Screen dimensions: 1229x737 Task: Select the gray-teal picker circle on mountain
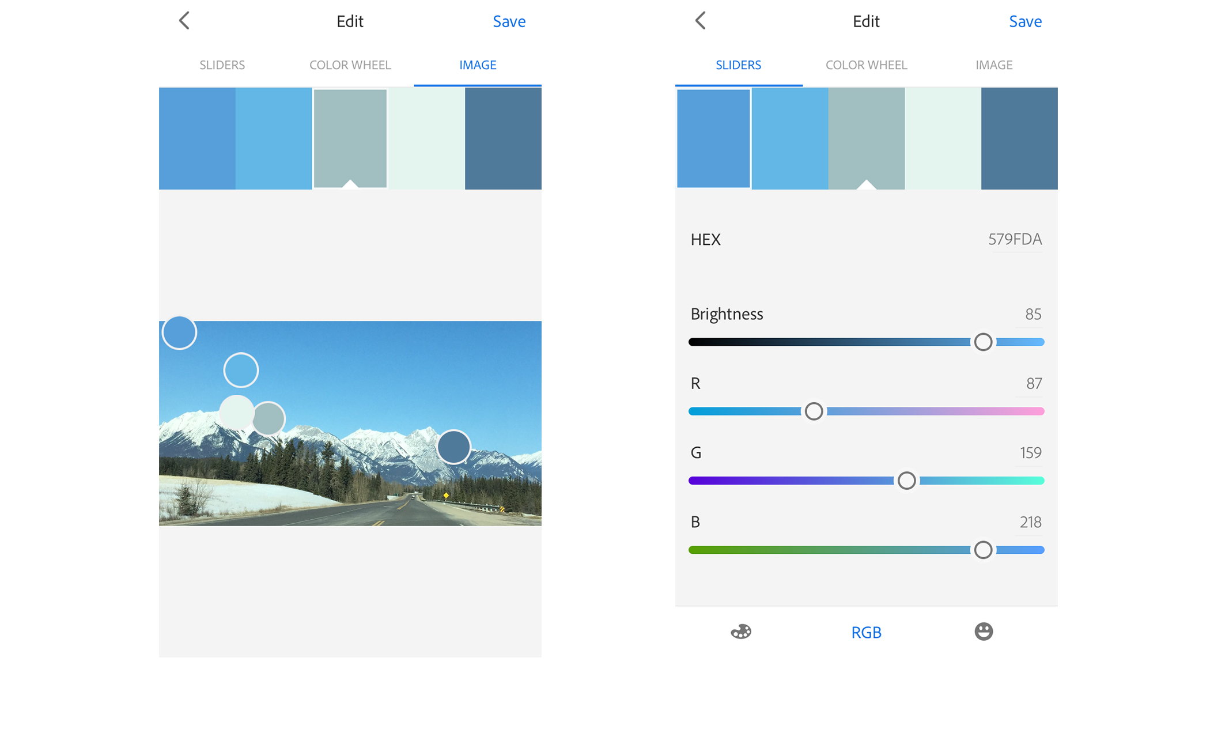[269, 418]
